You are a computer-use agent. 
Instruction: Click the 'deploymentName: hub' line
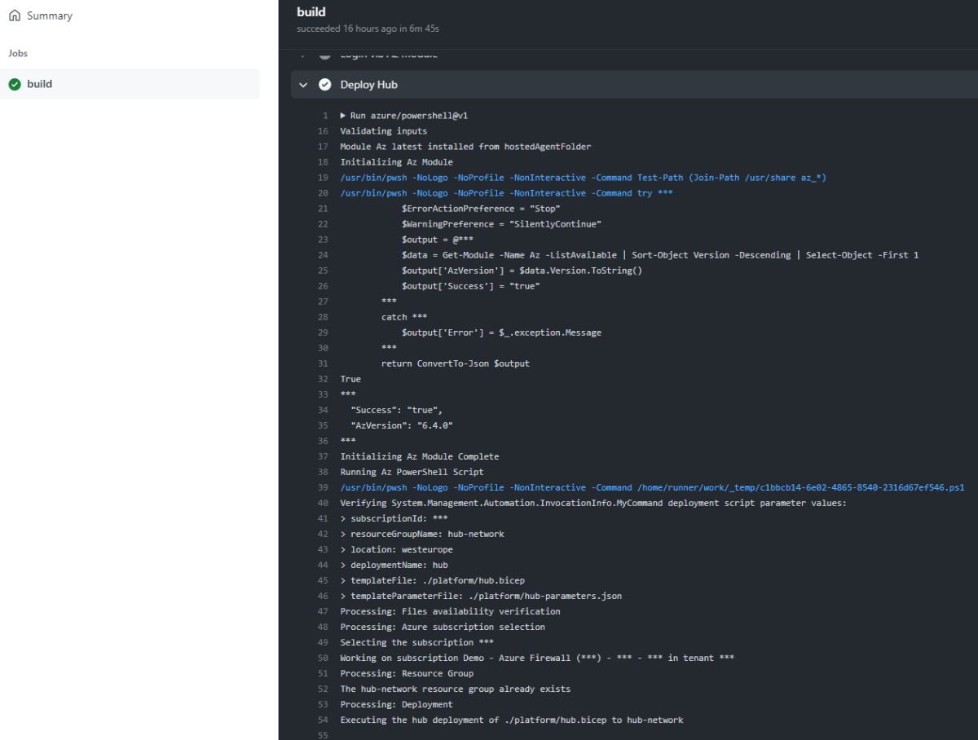coord(394,565)
